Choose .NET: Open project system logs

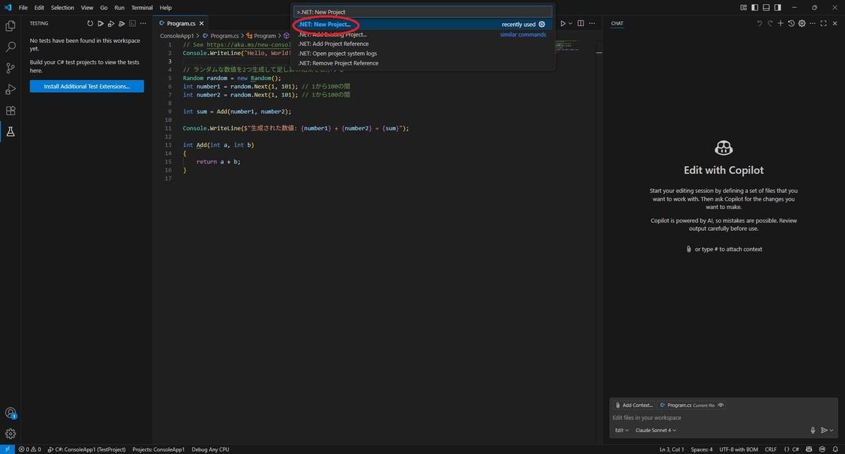424,53
